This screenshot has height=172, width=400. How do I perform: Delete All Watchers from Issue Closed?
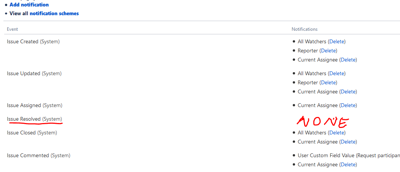click(x=337, y=133)
